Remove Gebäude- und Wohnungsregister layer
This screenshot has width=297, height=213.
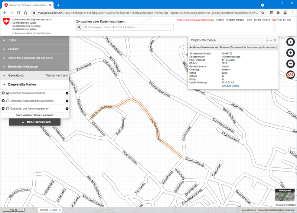click(3, 109)
